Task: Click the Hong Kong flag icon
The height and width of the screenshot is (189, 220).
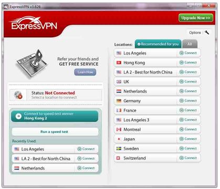Action: point(119,62)
